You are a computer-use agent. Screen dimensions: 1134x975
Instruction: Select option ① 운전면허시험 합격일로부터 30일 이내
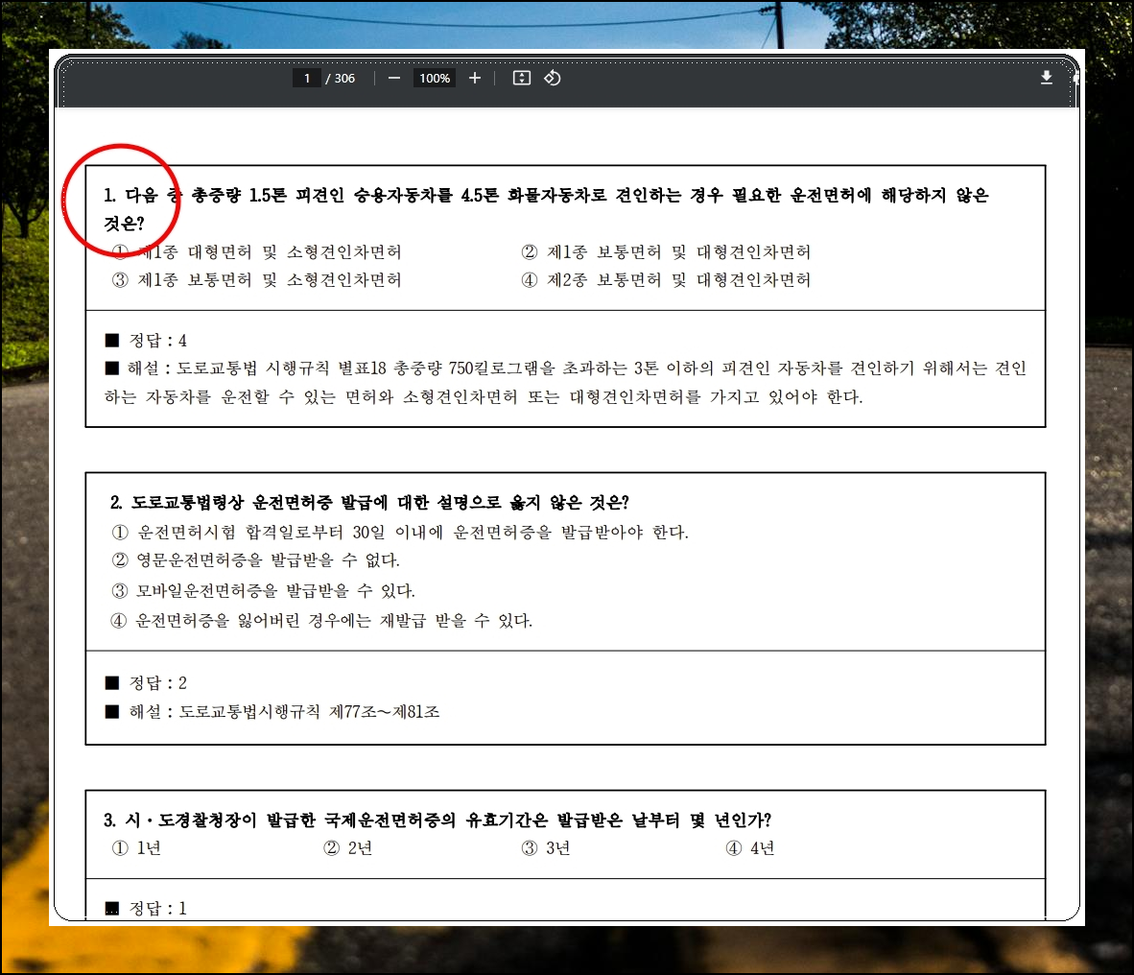tap(400, 533)
